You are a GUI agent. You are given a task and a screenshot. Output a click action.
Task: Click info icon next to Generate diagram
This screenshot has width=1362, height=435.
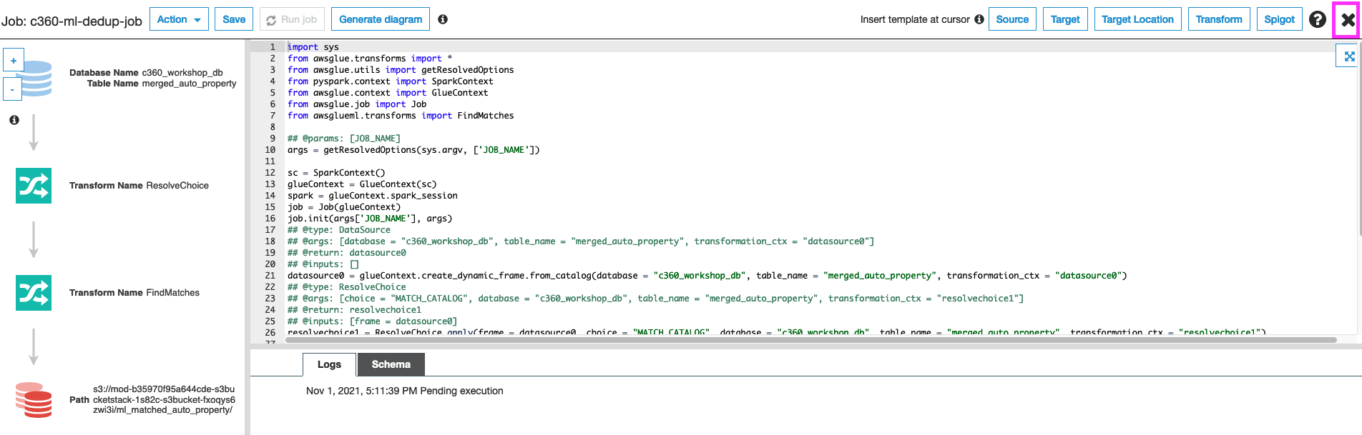point(443,19)
